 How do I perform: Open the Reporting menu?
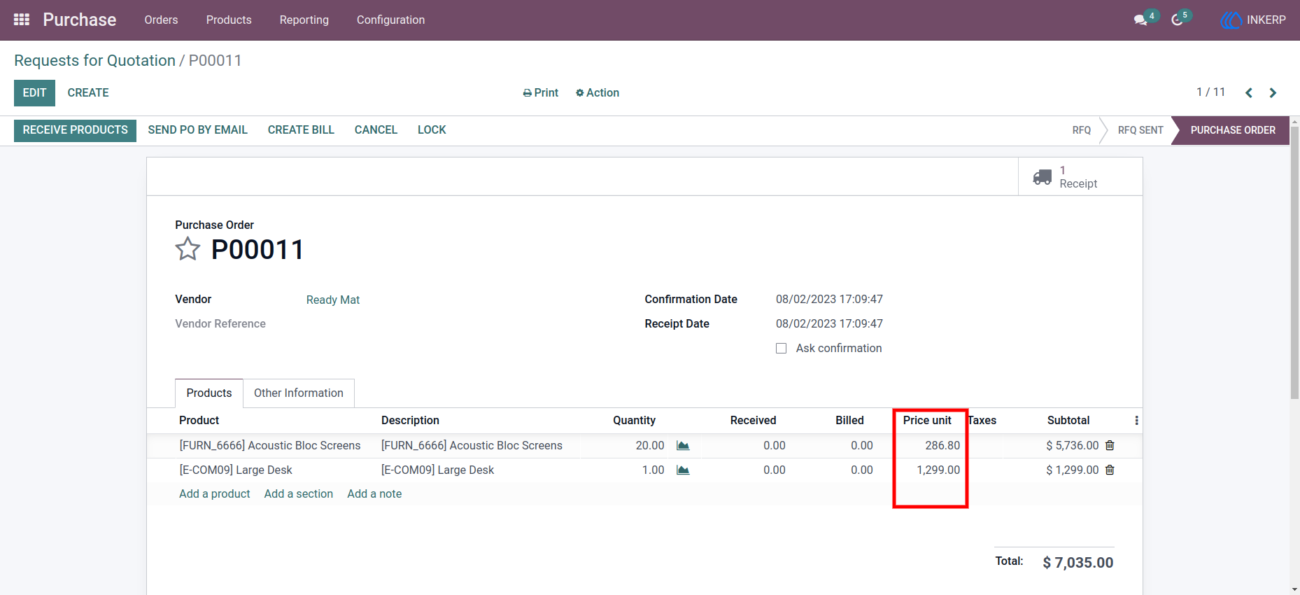[304, 20]
